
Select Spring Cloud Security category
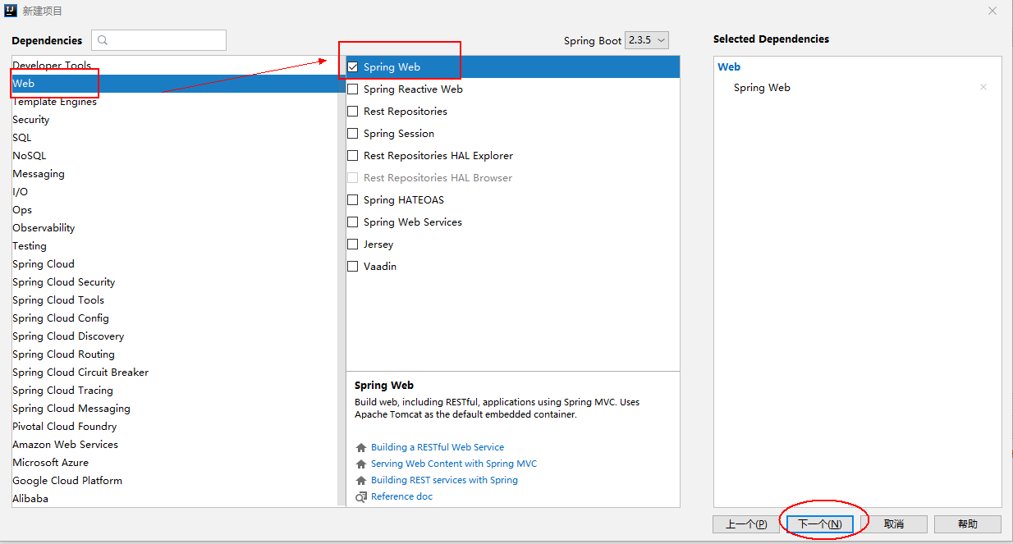coord(174,282)
